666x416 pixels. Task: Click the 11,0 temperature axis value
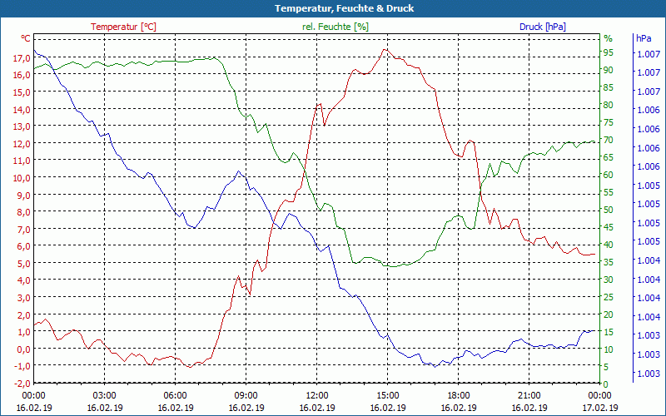coord(22,161)
